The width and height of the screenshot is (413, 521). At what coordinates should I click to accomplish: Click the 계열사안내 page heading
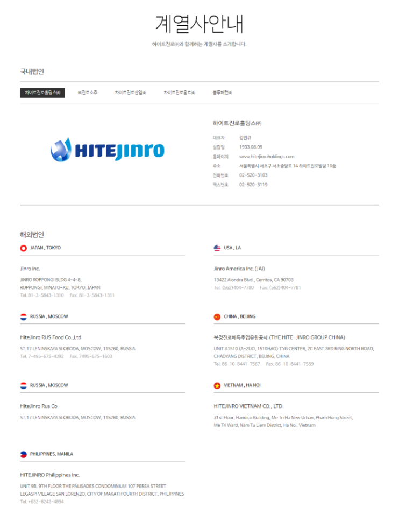(x=200, y=24)
